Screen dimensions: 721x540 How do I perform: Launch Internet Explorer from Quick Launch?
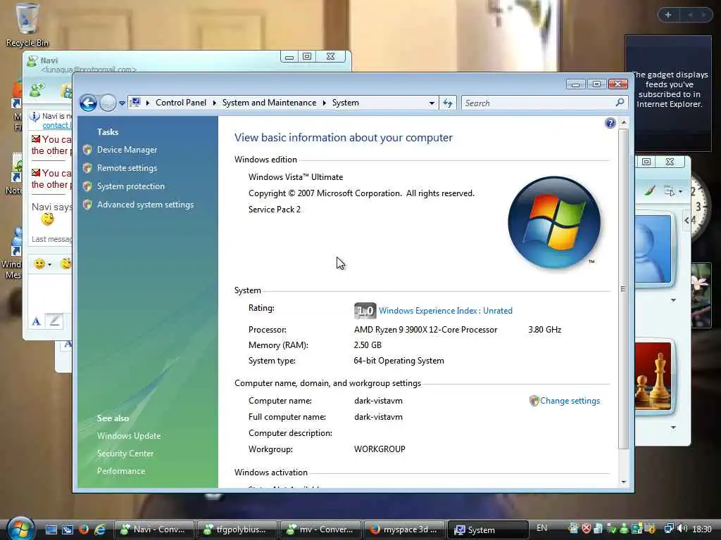(100, 529)
